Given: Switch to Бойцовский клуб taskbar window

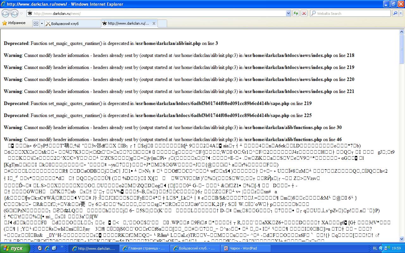Looking at the screenshot, I should click(195, 249).
